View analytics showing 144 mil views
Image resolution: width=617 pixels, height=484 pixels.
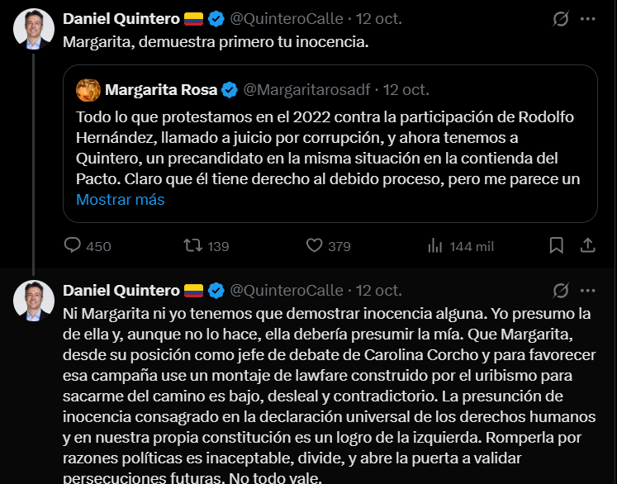pos(434,245)
